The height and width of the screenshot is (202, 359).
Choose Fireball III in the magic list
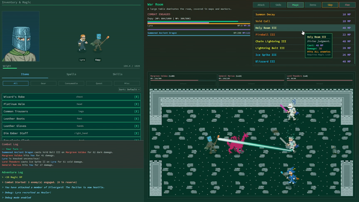click(x=265, y=35)
